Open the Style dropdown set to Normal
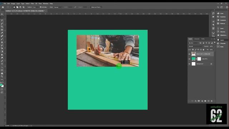Image resolution: width=229 pixels, height=129 pixels. pos(58,7)
